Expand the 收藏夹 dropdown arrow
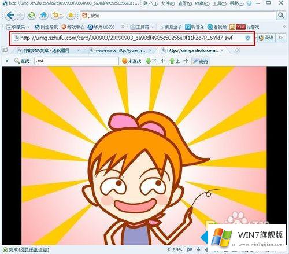 [28, 27]
